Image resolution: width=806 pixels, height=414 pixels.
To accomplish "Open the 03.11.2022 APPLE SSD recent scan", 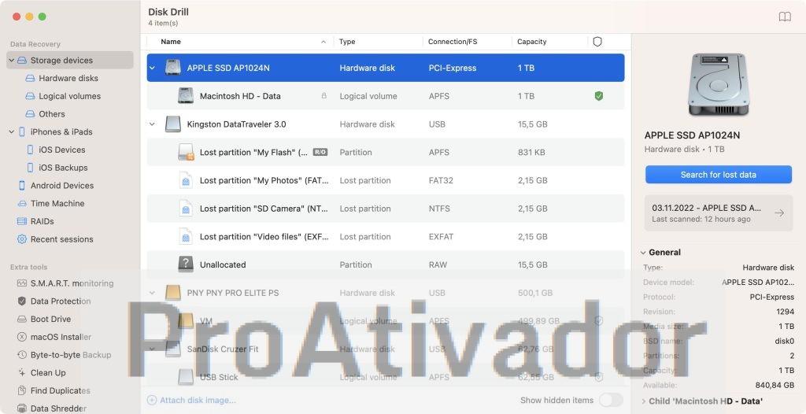I will pyautogui.click(x=718, y=213).
